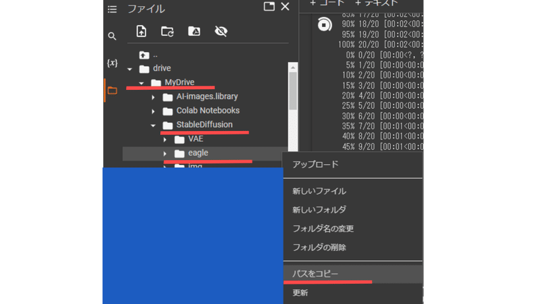Click the file tree scrollbar thumb
540x304 pixels.
tap(293, 91)
